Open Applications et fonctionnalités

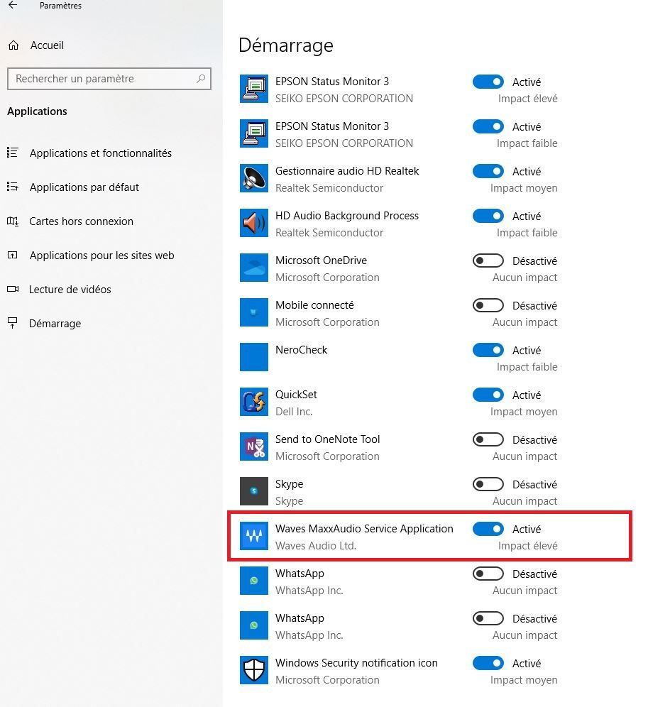coord(101,153)
